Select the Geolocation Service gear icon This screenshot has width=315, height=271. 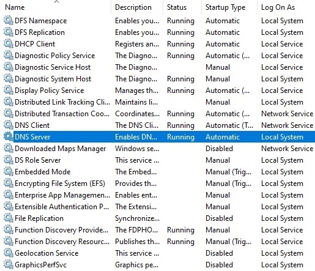pyautogui.click(x=9, y=253)
